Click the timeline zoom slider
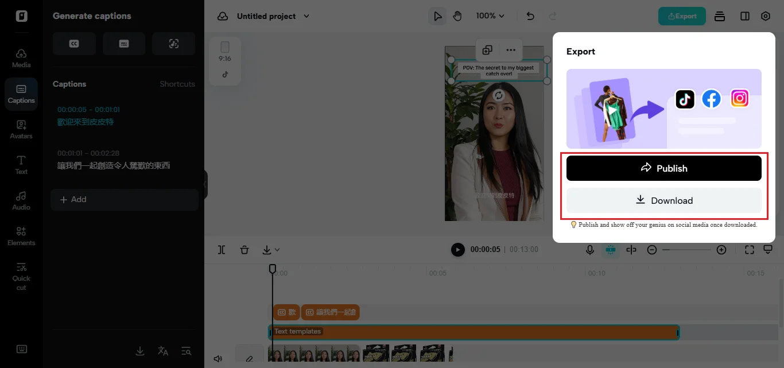 pos(686,250)
